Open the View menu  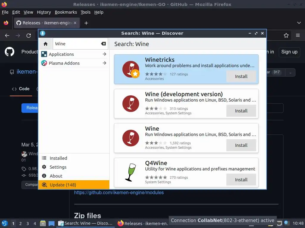click(x=28, y=12)
